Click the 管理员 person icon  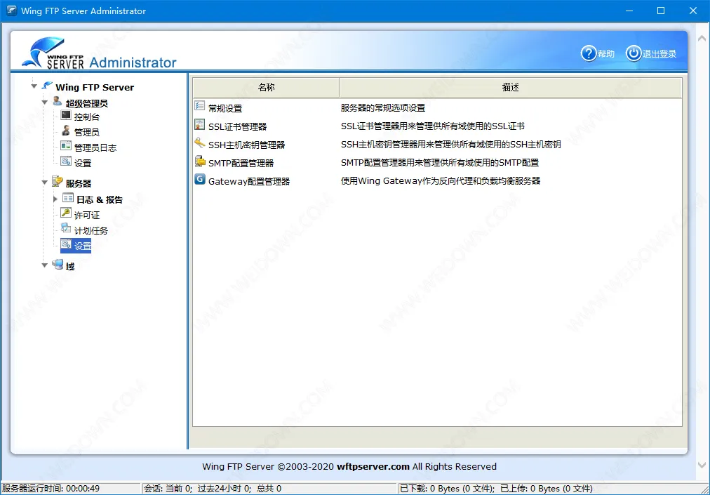66,131
